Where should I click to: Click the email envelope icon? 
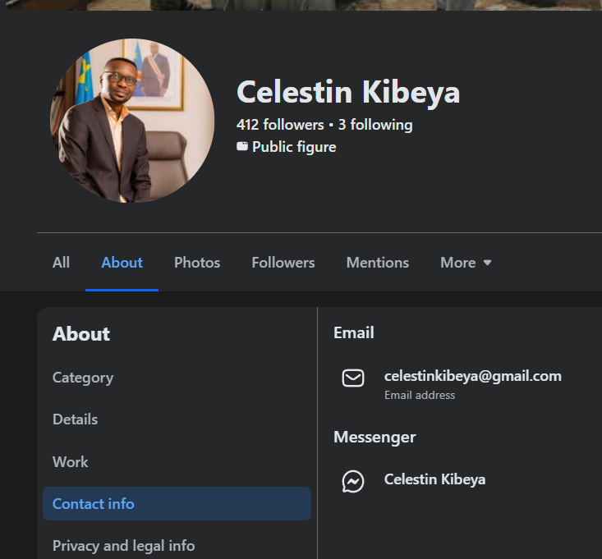click(353, 378)
